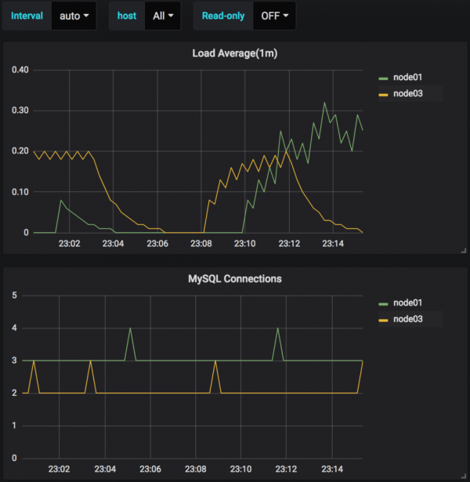Open the Read-only OFF dropdown

click(274, 16)
